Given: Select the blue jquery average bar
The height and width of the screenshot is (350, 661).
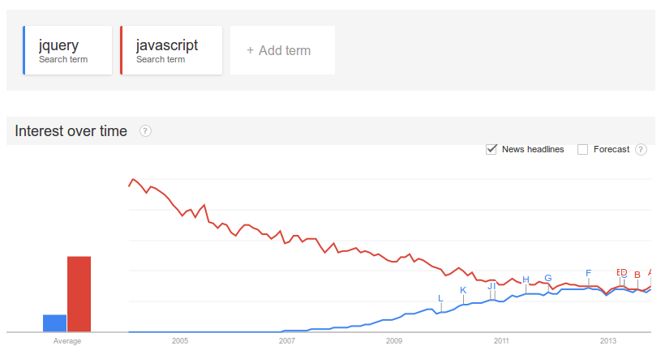Looking at the screenshot, I should point(55,323).
